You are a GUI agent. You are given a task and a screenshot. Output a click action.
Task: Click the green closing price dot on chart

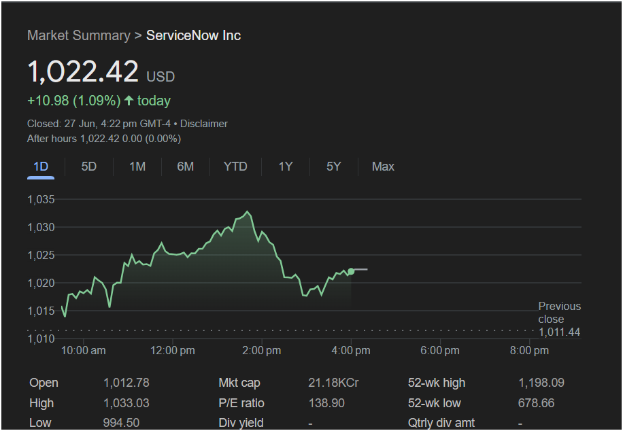click(351, 271)
